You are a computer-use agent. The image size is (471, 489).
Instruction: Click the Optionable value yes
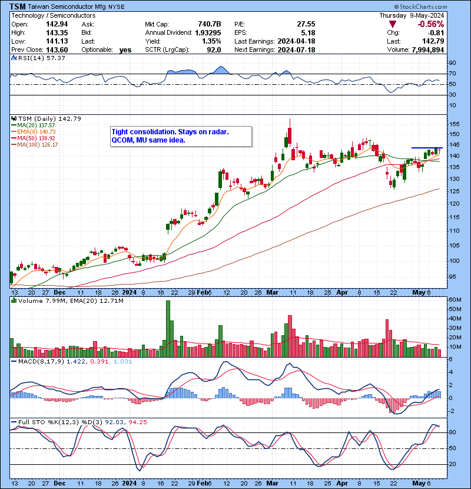125,50
